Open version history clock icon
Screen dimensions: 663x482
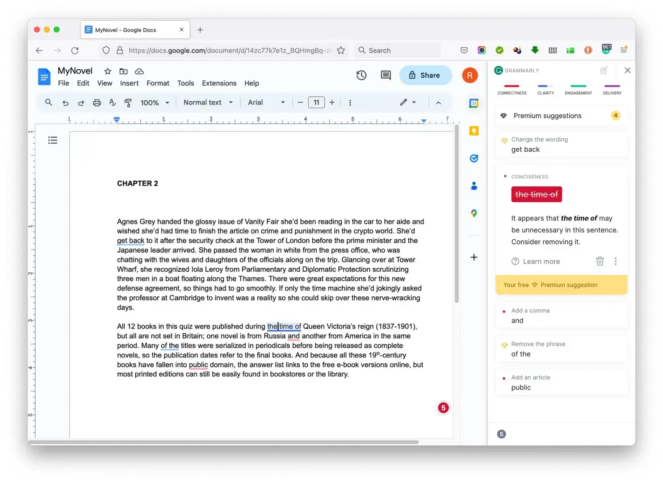point(361,75)
